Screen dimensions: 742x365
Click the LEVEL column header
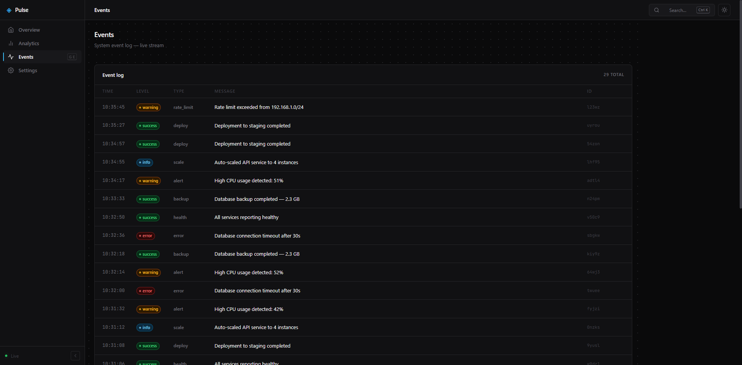[x=143, y=91]
